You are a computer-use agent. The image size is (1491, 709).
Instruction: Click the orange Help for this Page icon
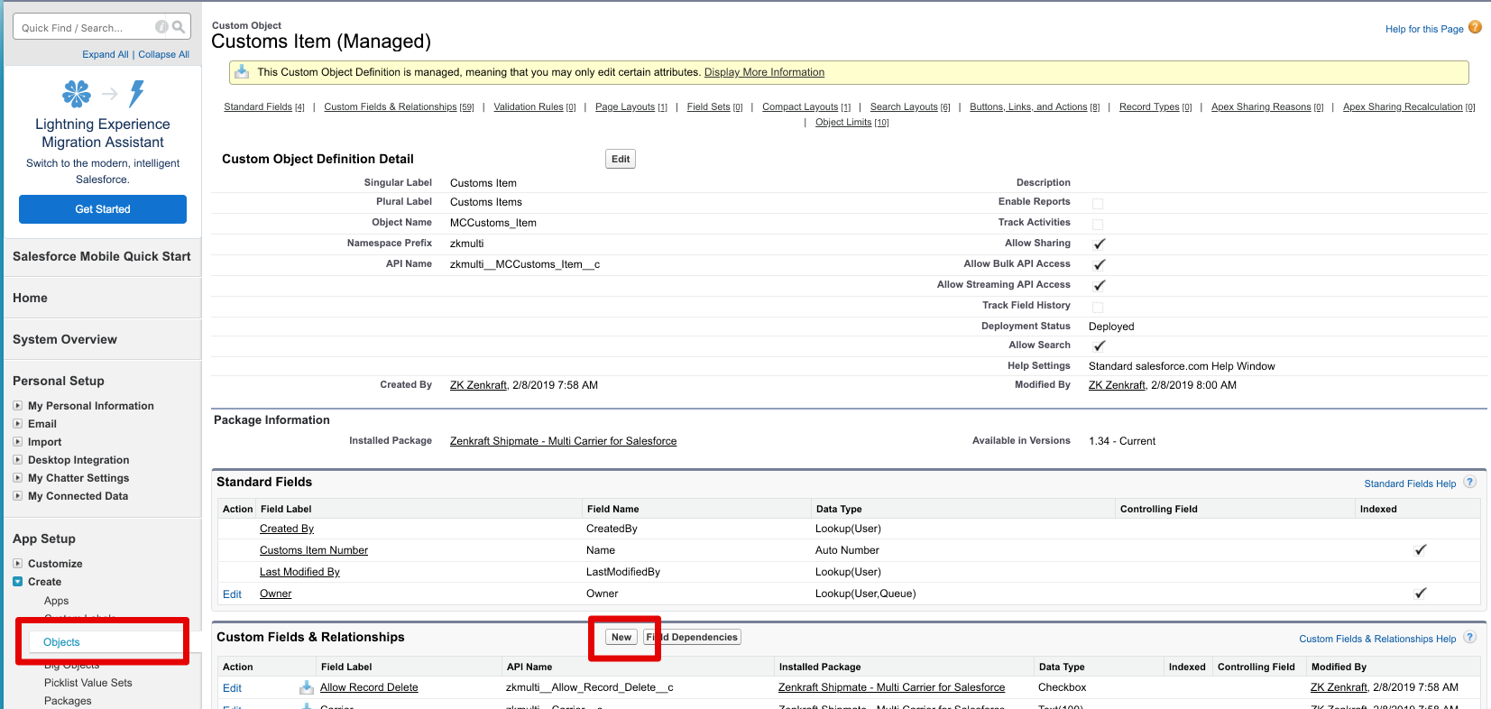(x=1475, y=27)
